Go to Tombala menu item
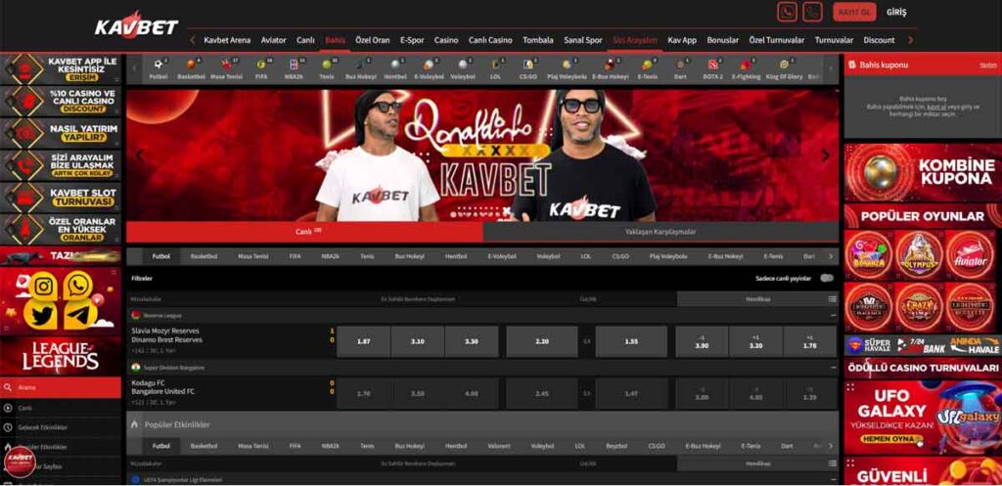The height and width of the screenshot is (486, 1002). [x=538, y=39]
